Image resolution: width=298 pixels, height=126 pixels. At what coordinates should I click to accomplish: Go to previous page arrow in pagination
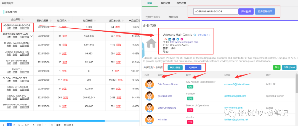coord(4,125)
